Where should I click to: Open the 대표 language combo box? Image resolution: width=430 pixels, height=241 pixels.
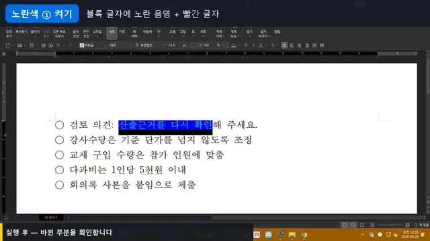coord(120,46)
